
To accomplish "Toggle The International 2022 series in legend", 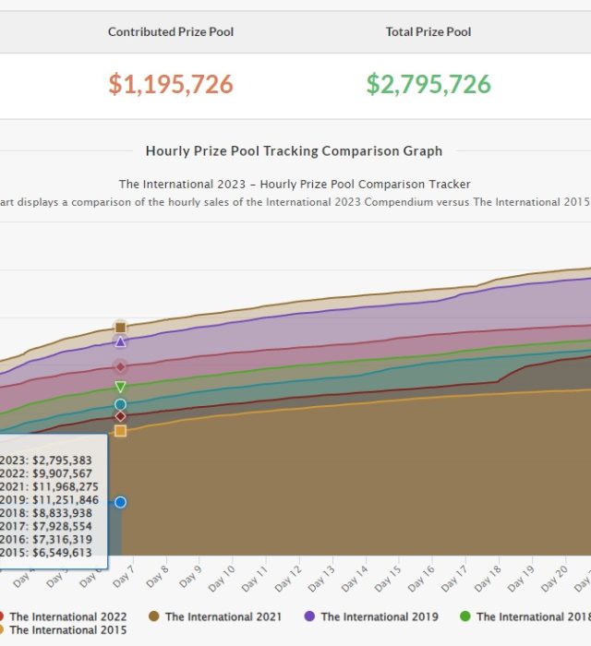I will [x=67, y=616].
